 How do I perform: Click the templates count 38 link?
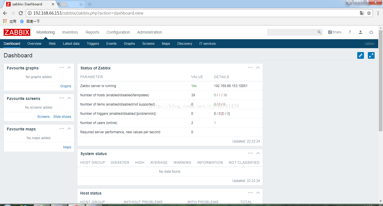tap(225, 95)
